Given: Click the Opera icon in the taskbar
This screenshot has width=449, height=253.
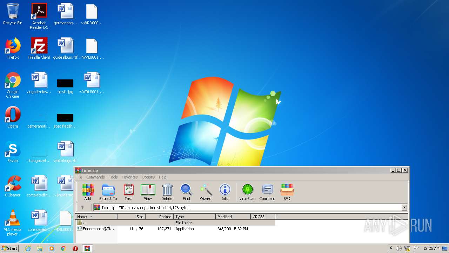Looking at the screenshot, I should click(75, 248).
